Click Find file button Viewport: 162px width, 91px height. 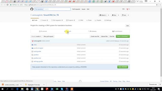112,36
